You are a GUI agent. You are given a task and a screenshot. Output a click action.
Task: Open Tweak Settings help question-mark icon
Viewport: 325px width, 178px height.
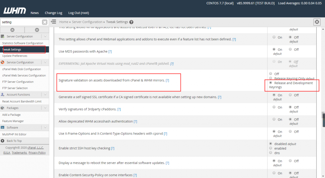point(131,22)
